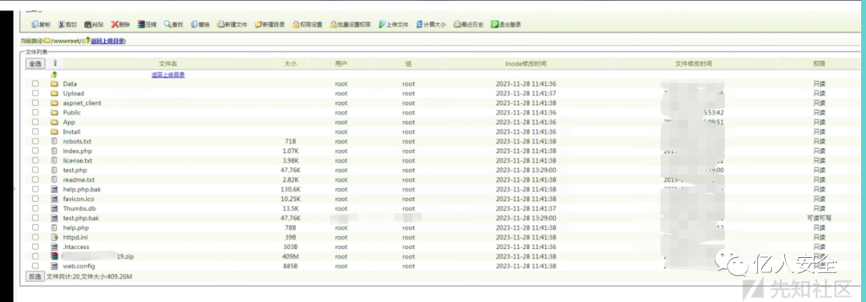Click the 新建目录 new directory icon
866x302 pixels.
point(258,24)
